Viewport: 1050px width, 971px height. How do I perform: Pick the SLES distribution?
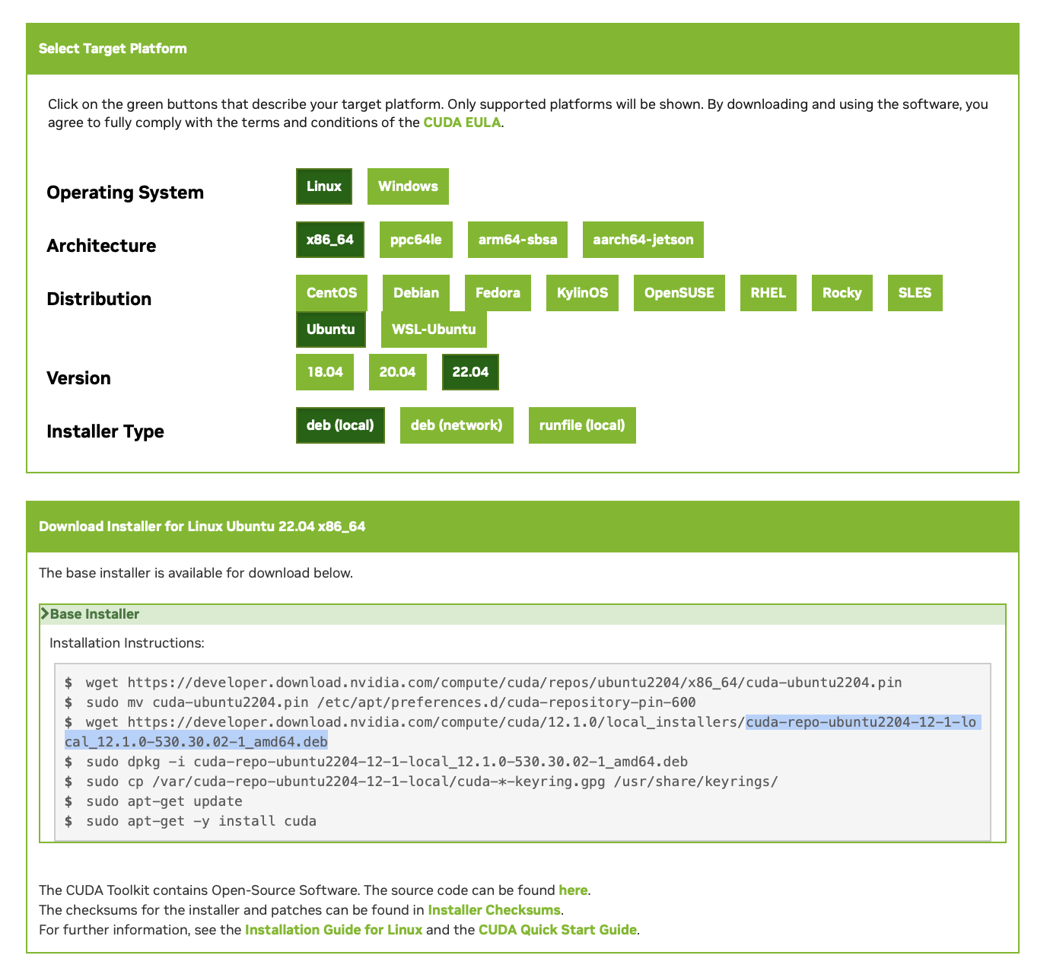(915, 293)
